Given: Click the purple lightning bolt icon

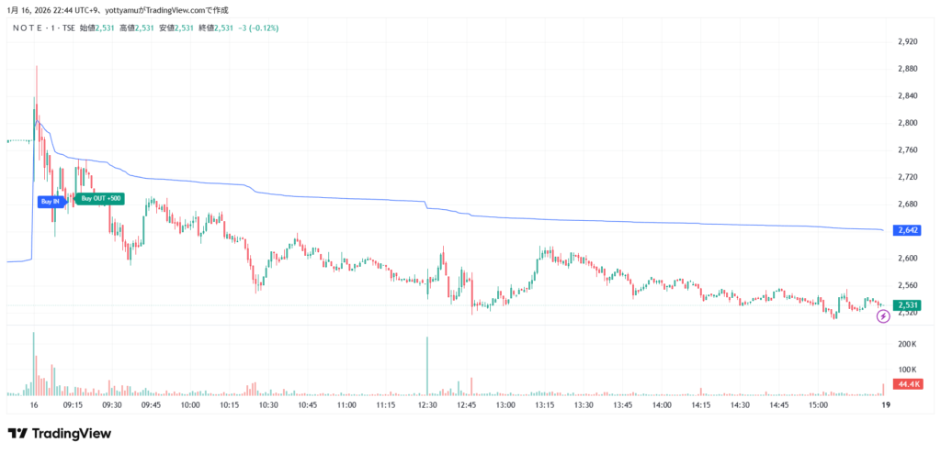Looking at the screenshot, I should point(883,316).
